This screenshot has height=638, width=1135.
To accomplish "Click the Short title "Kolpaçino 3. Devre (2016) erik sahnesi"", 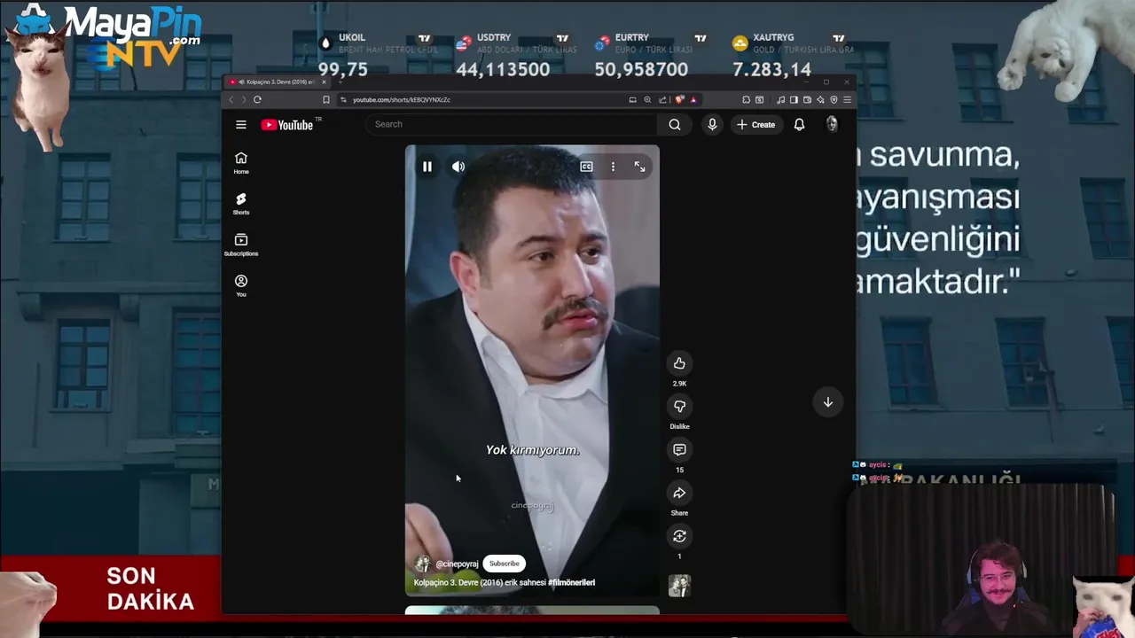I will tap(479, 582).
